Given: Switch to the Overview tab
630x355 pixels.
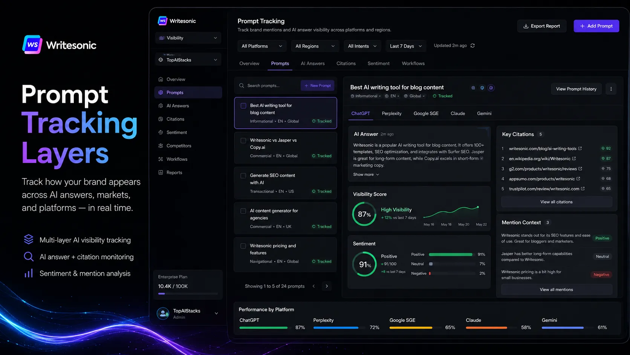Looking at the screenshot, I should (249, 63).
